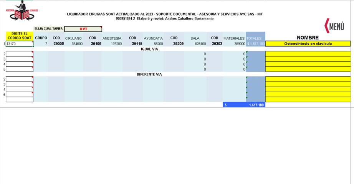Select the 'Osteosíntesis en clavícula' name cell
Viewport: 354px width, 184px height.
(x=308, y=44)
